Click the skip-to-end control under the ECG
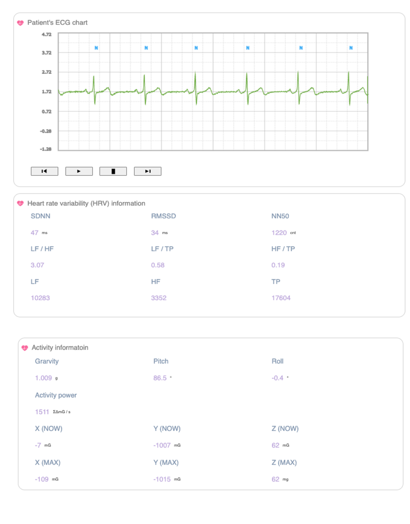The height and width of the screenshot is (524, 410). tap(148, 171)
